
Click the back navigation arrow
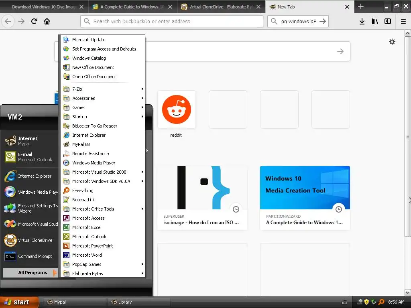click(8, 21)
